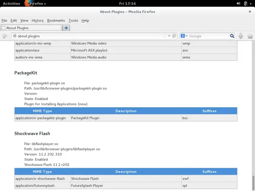Click the File: packagekit-plugin.so line
The image size is (255, 191).
45,83
